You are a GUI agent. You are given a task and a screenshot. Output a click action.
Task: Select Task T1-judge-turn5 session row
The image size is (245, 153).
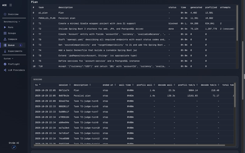(133, 101)
